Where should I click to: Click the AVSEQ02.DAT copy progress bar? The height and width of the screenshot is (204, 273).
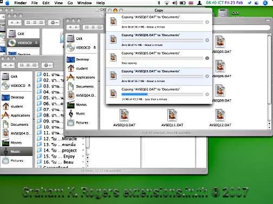[162, 94]
